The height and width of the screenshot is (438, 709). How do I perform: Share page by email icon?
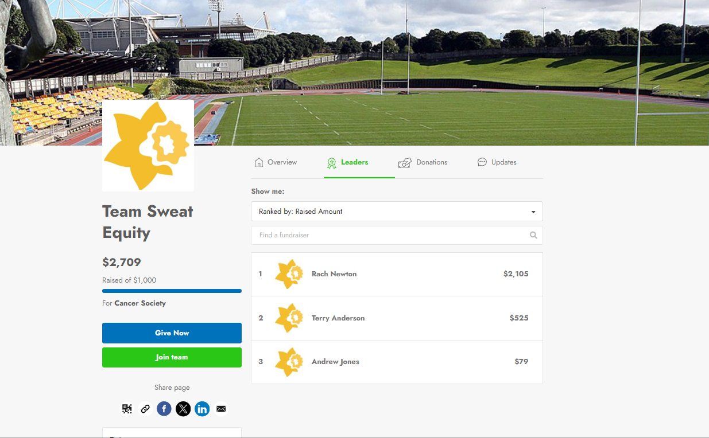(x=221, y=409)
